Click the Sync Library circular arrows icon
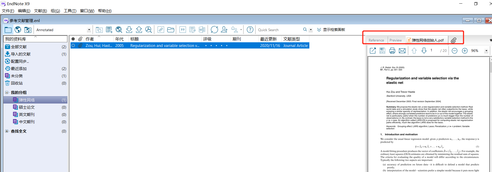Viewport: 492px width, 172px height. coord(214,30)
